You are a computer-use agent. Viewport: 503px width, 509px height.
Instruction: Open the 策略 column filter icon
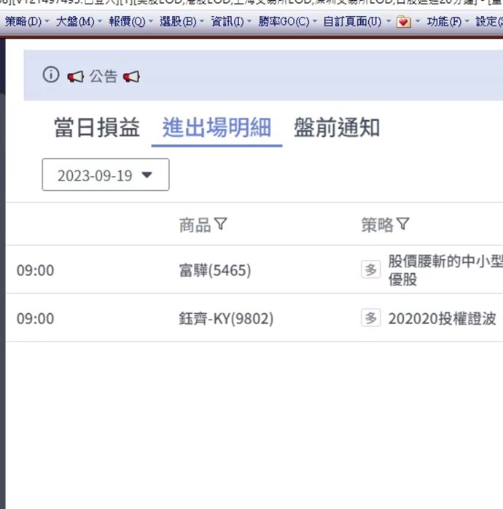[402, 225]
